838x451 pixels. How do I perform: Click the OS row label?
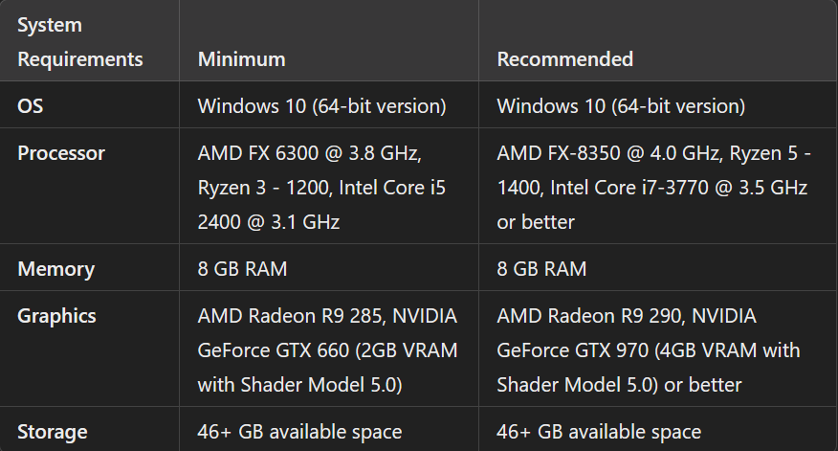pyautogui.click(x=31, y=105)
